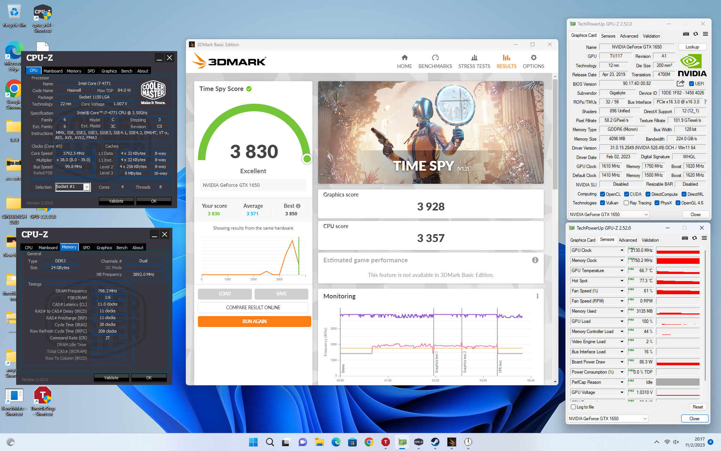The image size is (721, 451).
Task: Open CPU-Z taskbar icon
Action: [419, 442]
